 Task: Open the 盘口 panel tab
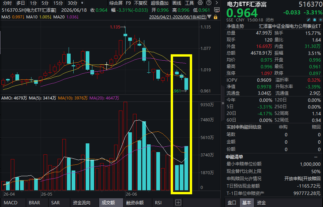click(232, 203)
